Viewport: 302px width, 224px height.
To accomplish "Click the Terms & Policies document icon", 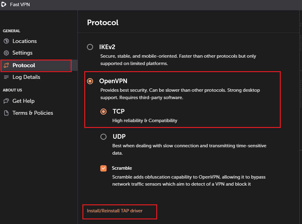I will point(6,113).
